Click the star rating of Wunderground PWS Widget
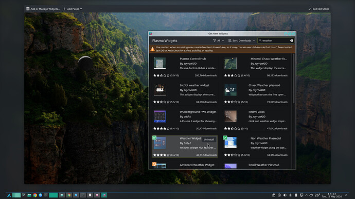355x199 pixels. coord(161,129)
